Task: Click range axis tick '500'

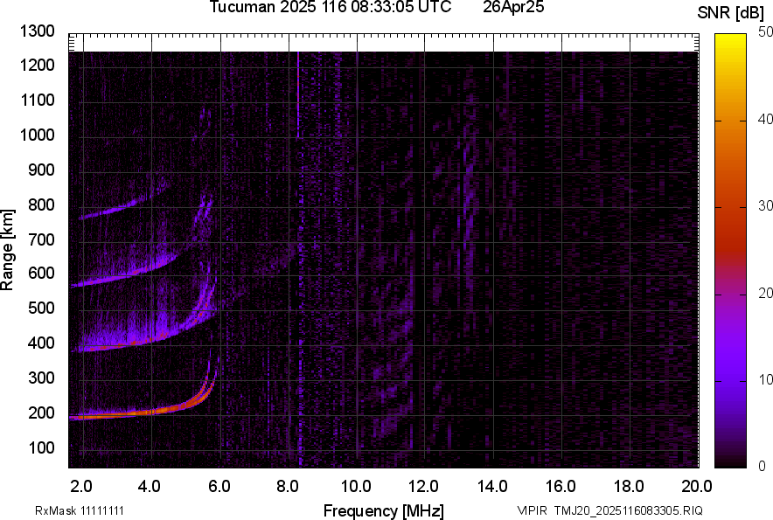Action: [x=41, y=308]
